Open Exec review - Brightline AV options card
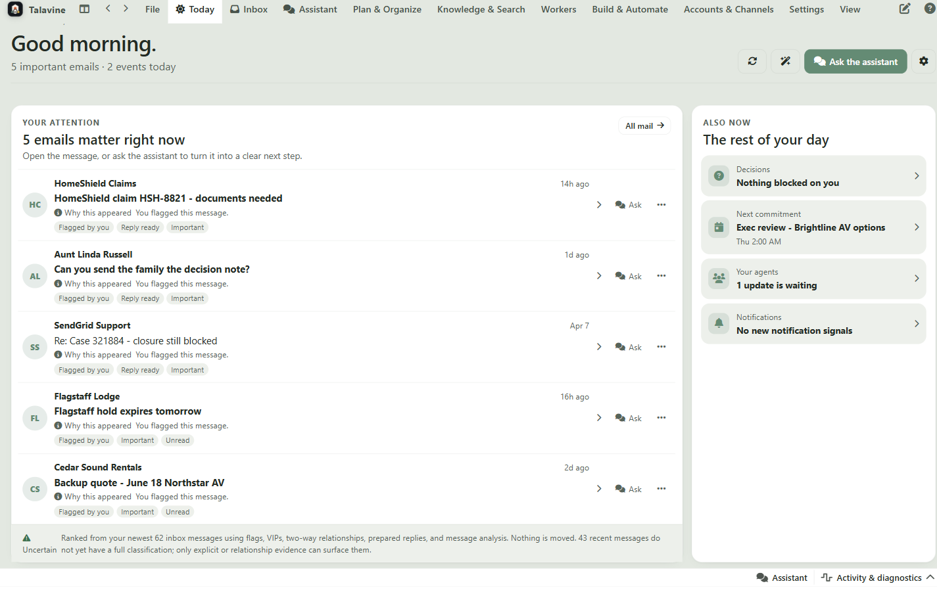Viewport: 937px width, 592px height. (813, 227)
